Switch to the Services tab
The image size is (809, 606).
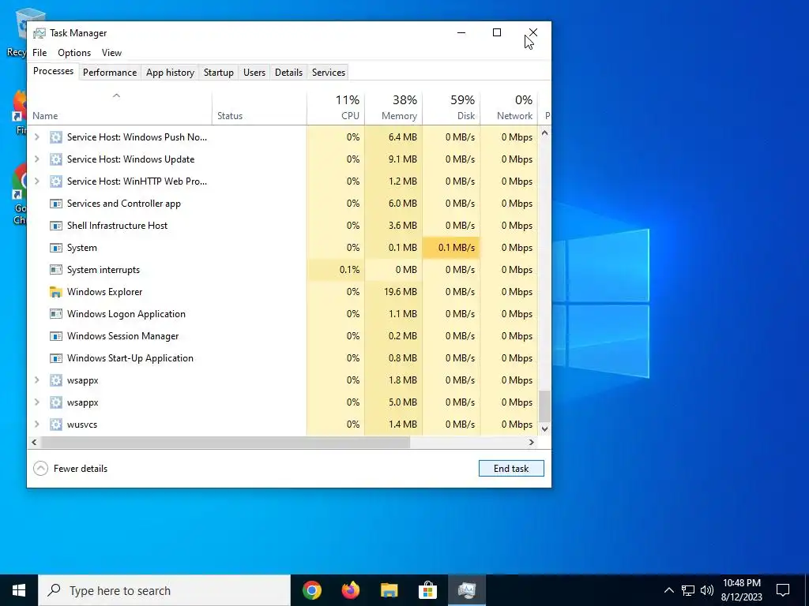[329, 73]
